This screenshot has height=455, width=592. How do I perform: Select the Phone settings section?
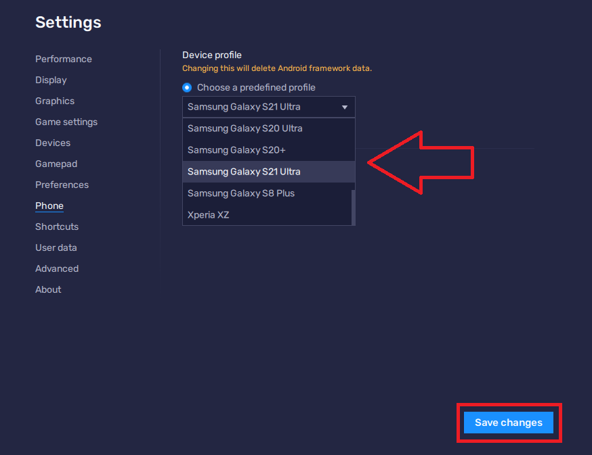tap(49, 206)
